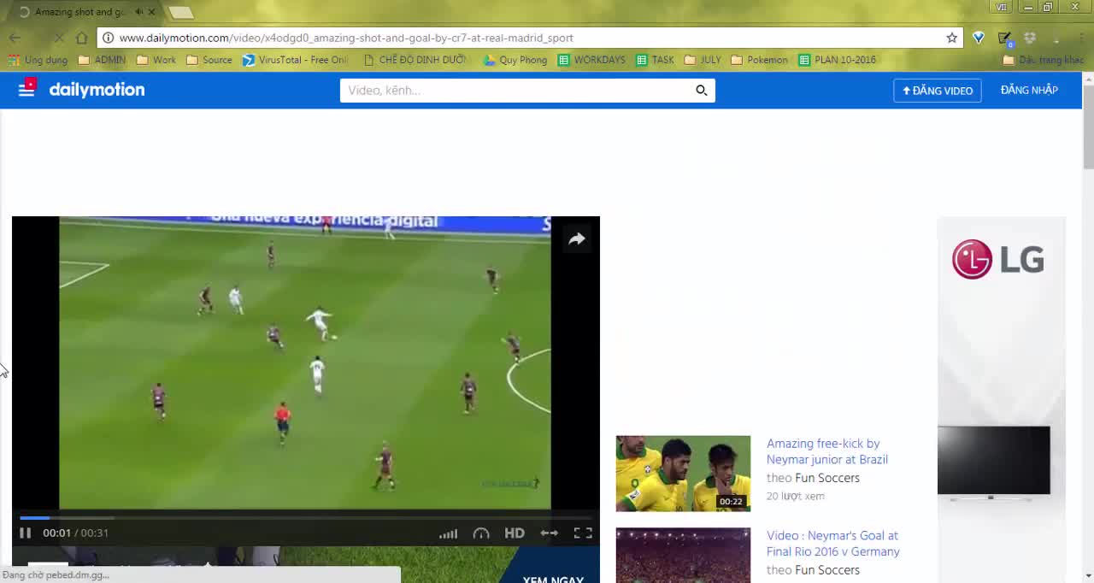Click the XEM NGAY ad button
1094x583 pixels.
click(553, 579)
